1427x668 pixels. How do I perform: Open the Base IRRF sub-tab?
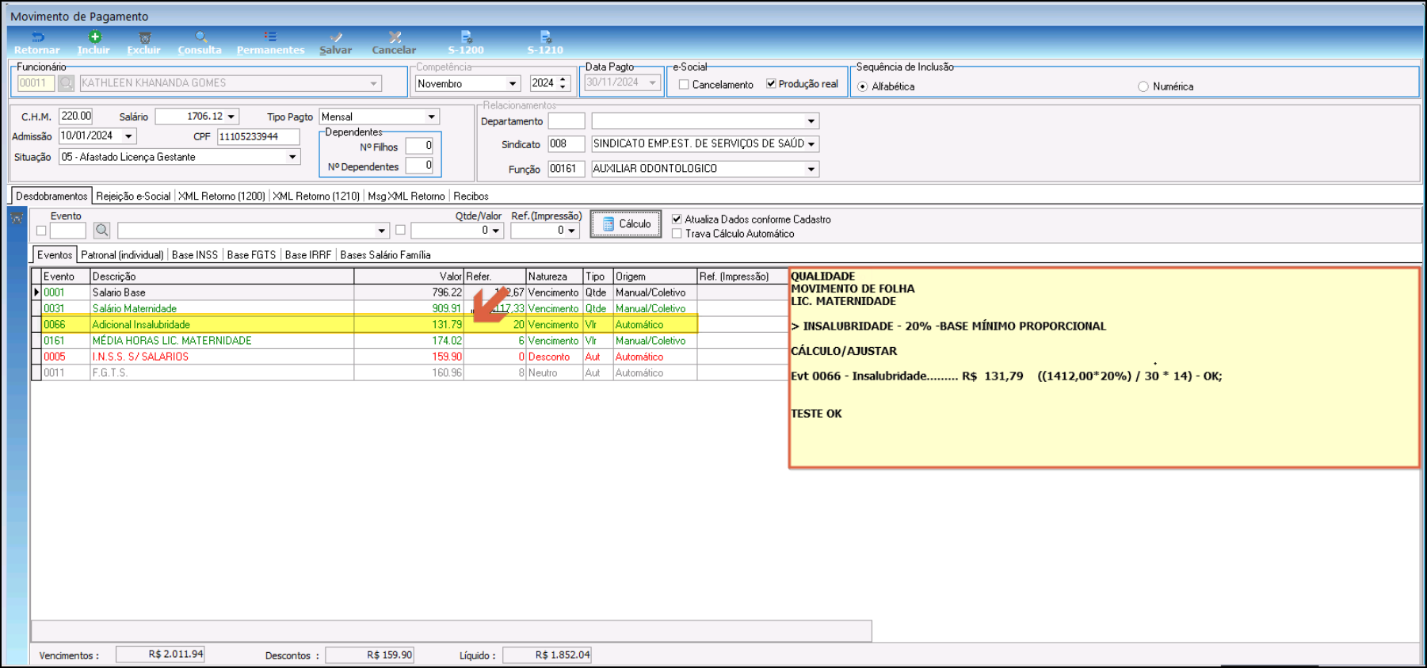308,255
